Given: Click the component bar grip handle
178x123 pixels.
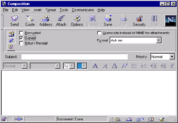Looking at the screenshot, I should point(110,119).
